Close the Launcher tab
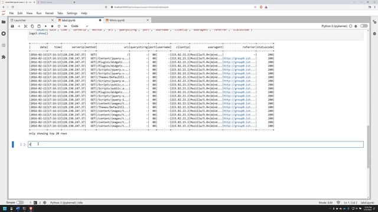Image resolution: width=378 pixels, height=212 pixels. coord(53,20)
